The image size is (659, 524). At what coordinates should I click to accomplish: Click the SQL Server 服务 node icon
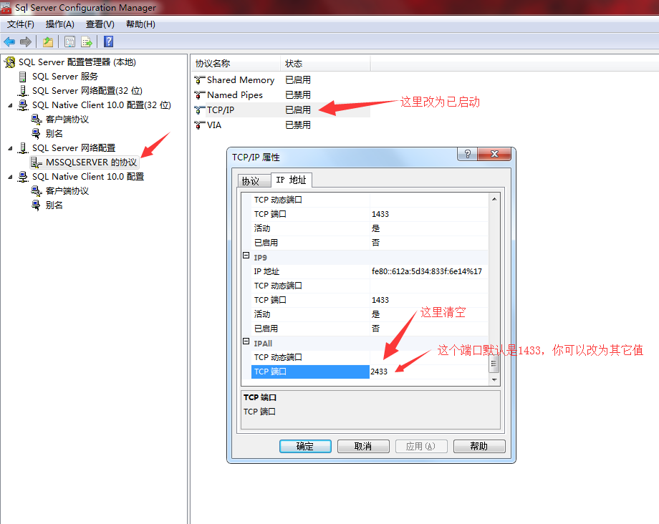tap(23, 77)
